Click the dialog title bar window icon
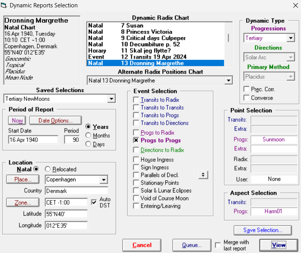This screenshot has height=253, width=301. click(4, 5)
